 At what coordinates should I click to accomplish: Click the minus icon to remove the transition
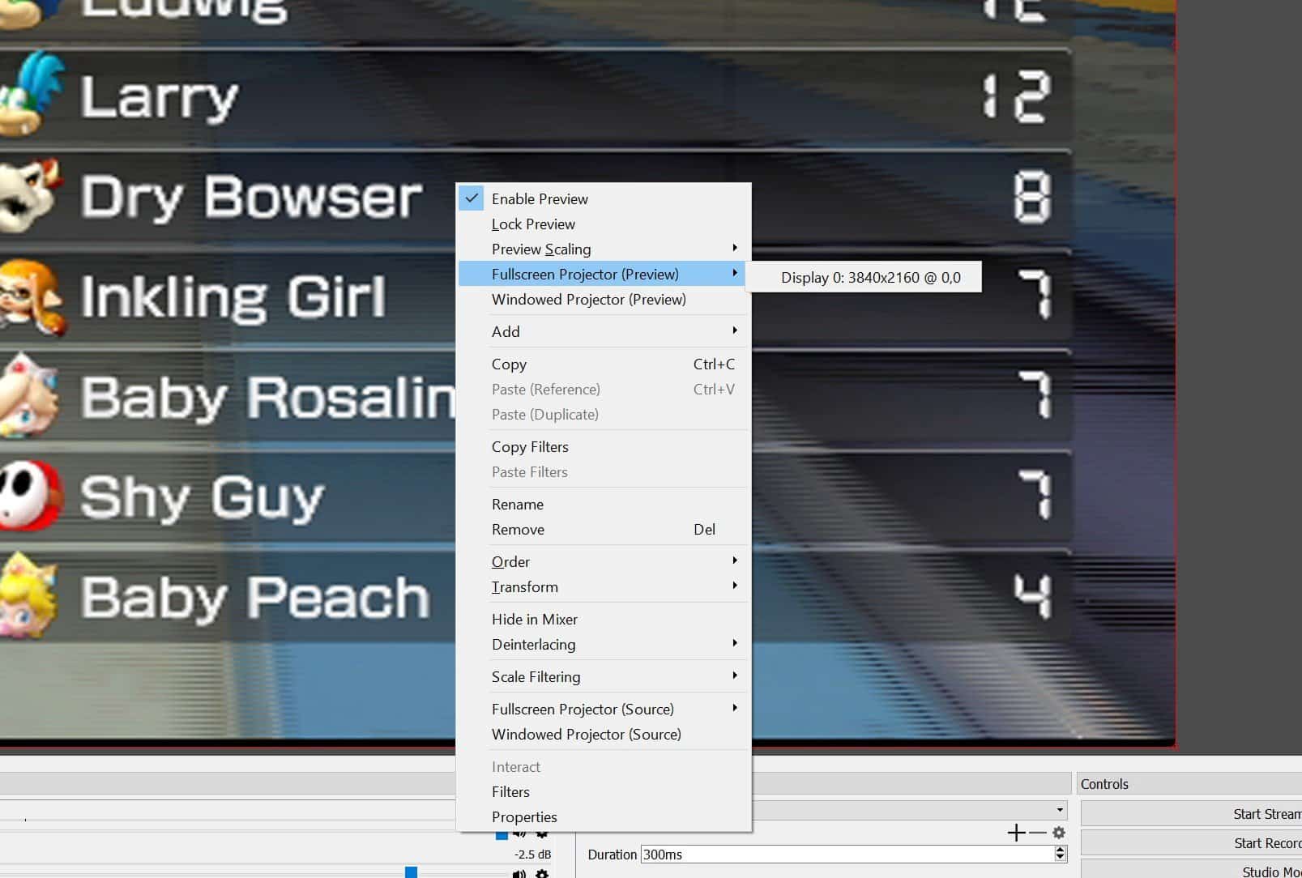[x=1038, y=833]
